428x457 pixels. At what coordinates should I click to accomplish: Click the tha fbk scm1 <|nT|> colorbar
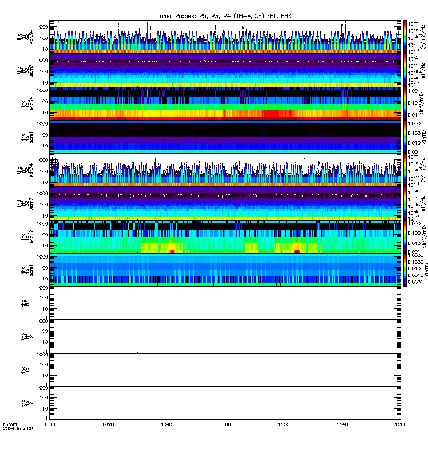405,137
